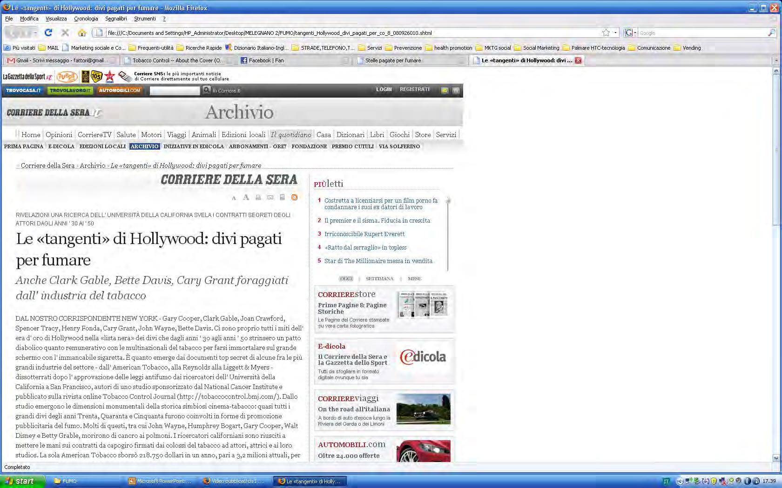Open the orange RSS feed icon
782x488 pixels.
294,198
